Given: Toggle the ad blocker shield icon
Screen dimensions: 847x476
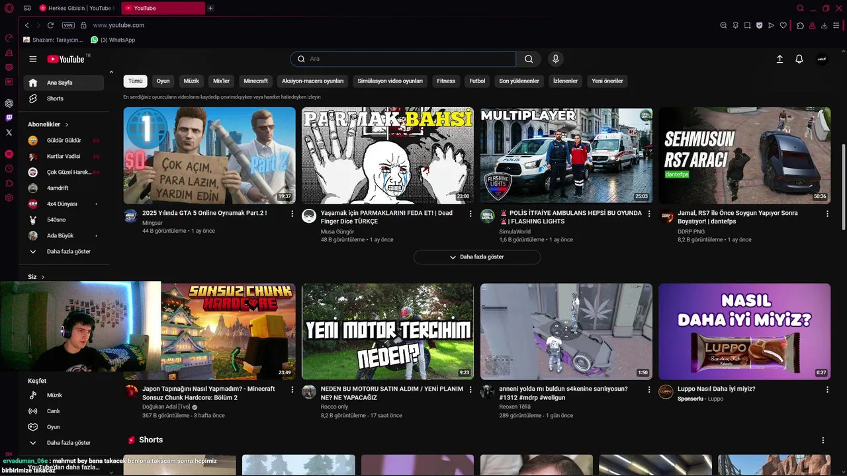Looking at the screenshot, I should 759,25.
